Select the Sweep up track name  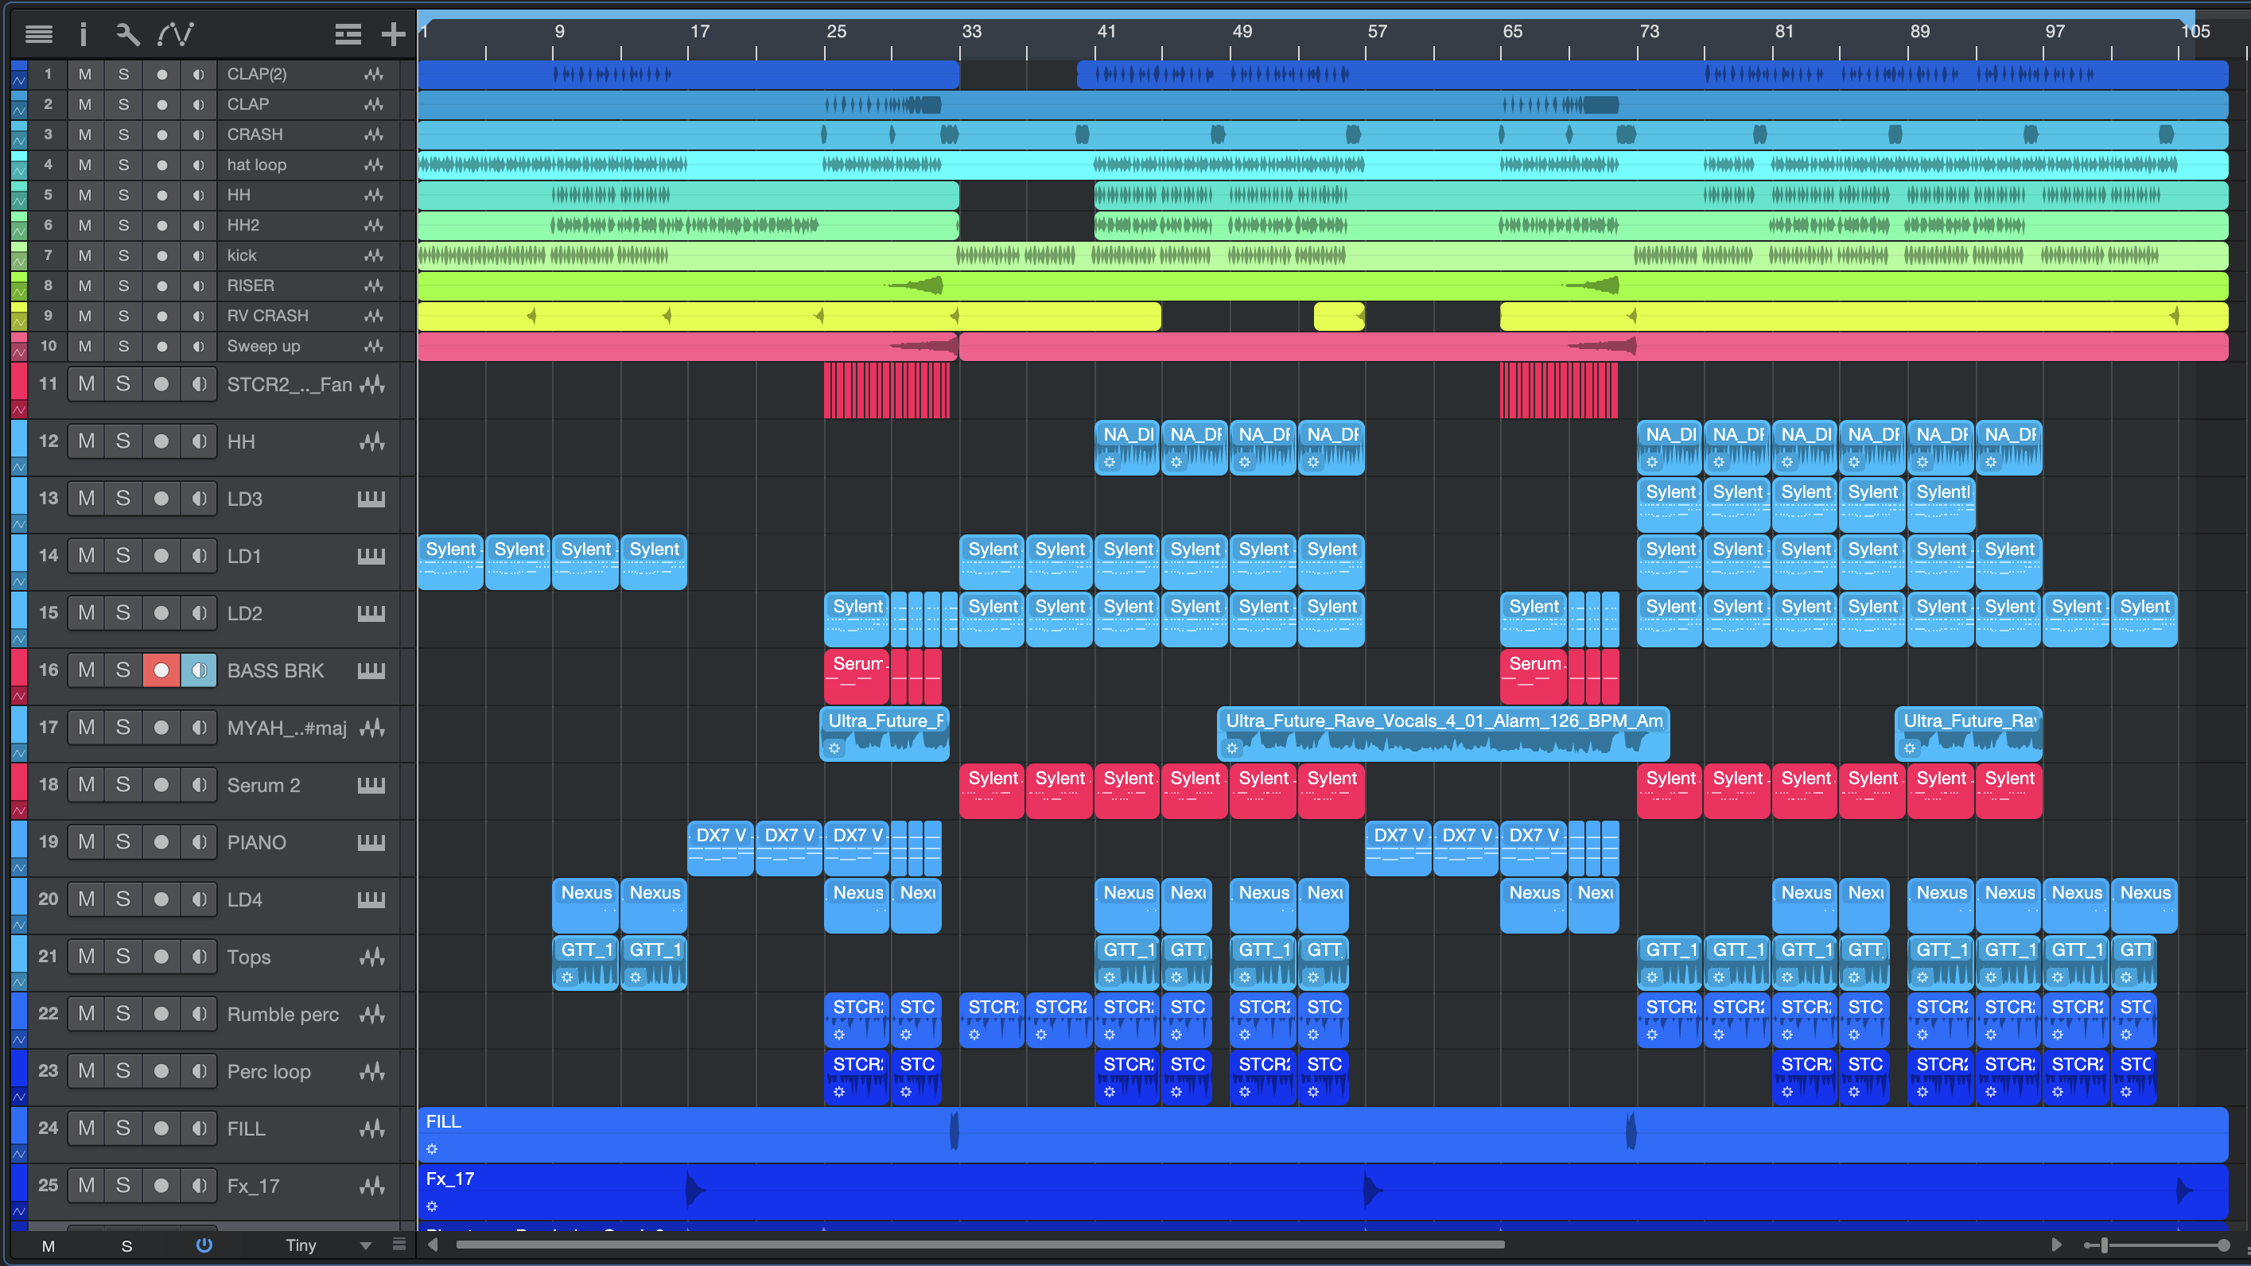tap(263, 346)
